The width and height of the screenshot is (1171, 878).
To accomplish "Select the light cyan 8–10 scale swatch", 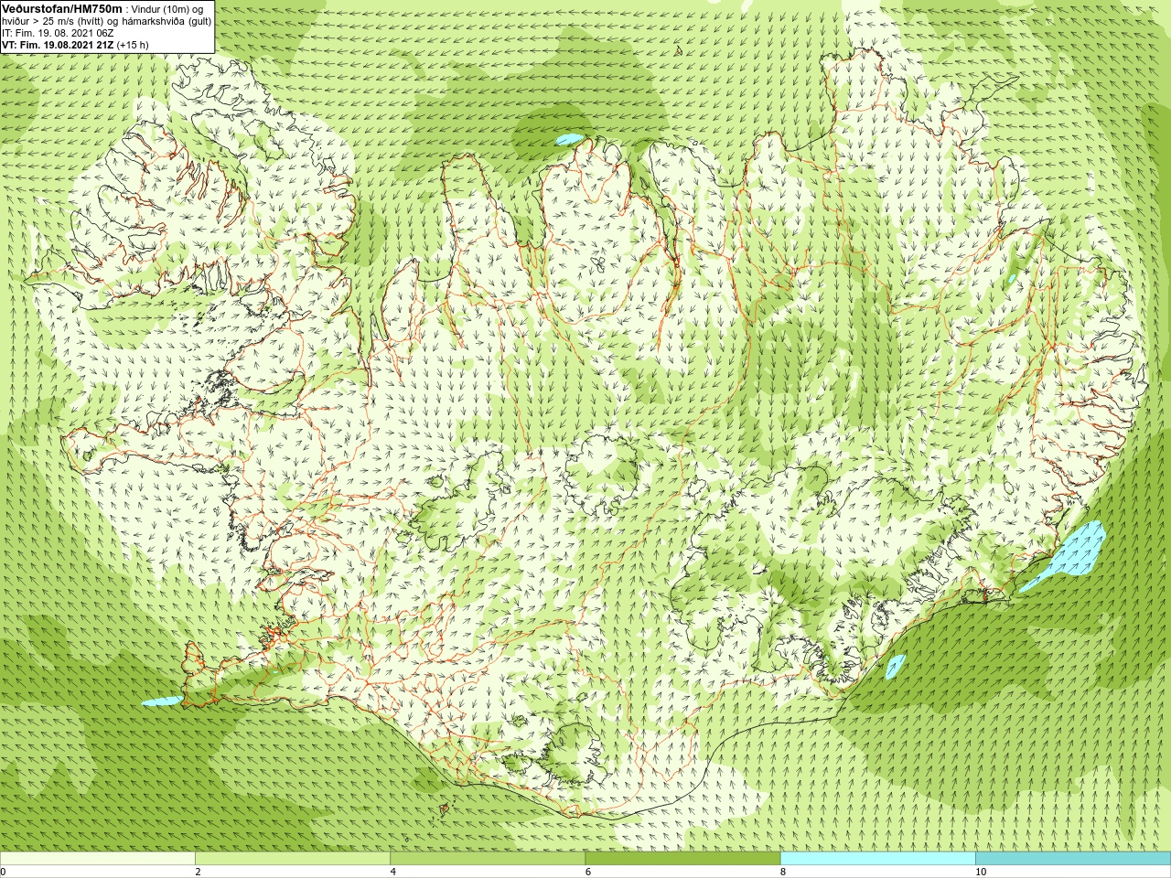I will 877,859.
